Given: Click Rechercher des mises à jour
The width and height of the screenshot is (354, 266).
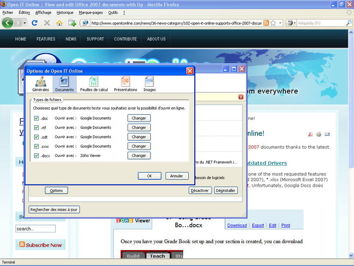Looking at the screenshot, I should 54,210.
